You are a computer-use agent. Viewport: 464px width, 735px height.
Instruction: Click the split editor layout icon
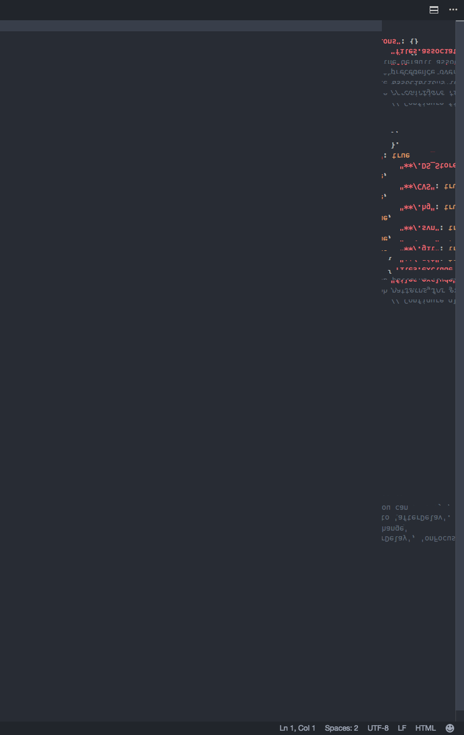(x=434, y=10)
